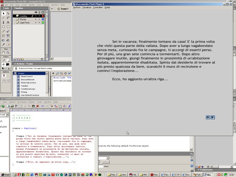Click the next arrow button in Flash Player

click(x=213, y=117)
